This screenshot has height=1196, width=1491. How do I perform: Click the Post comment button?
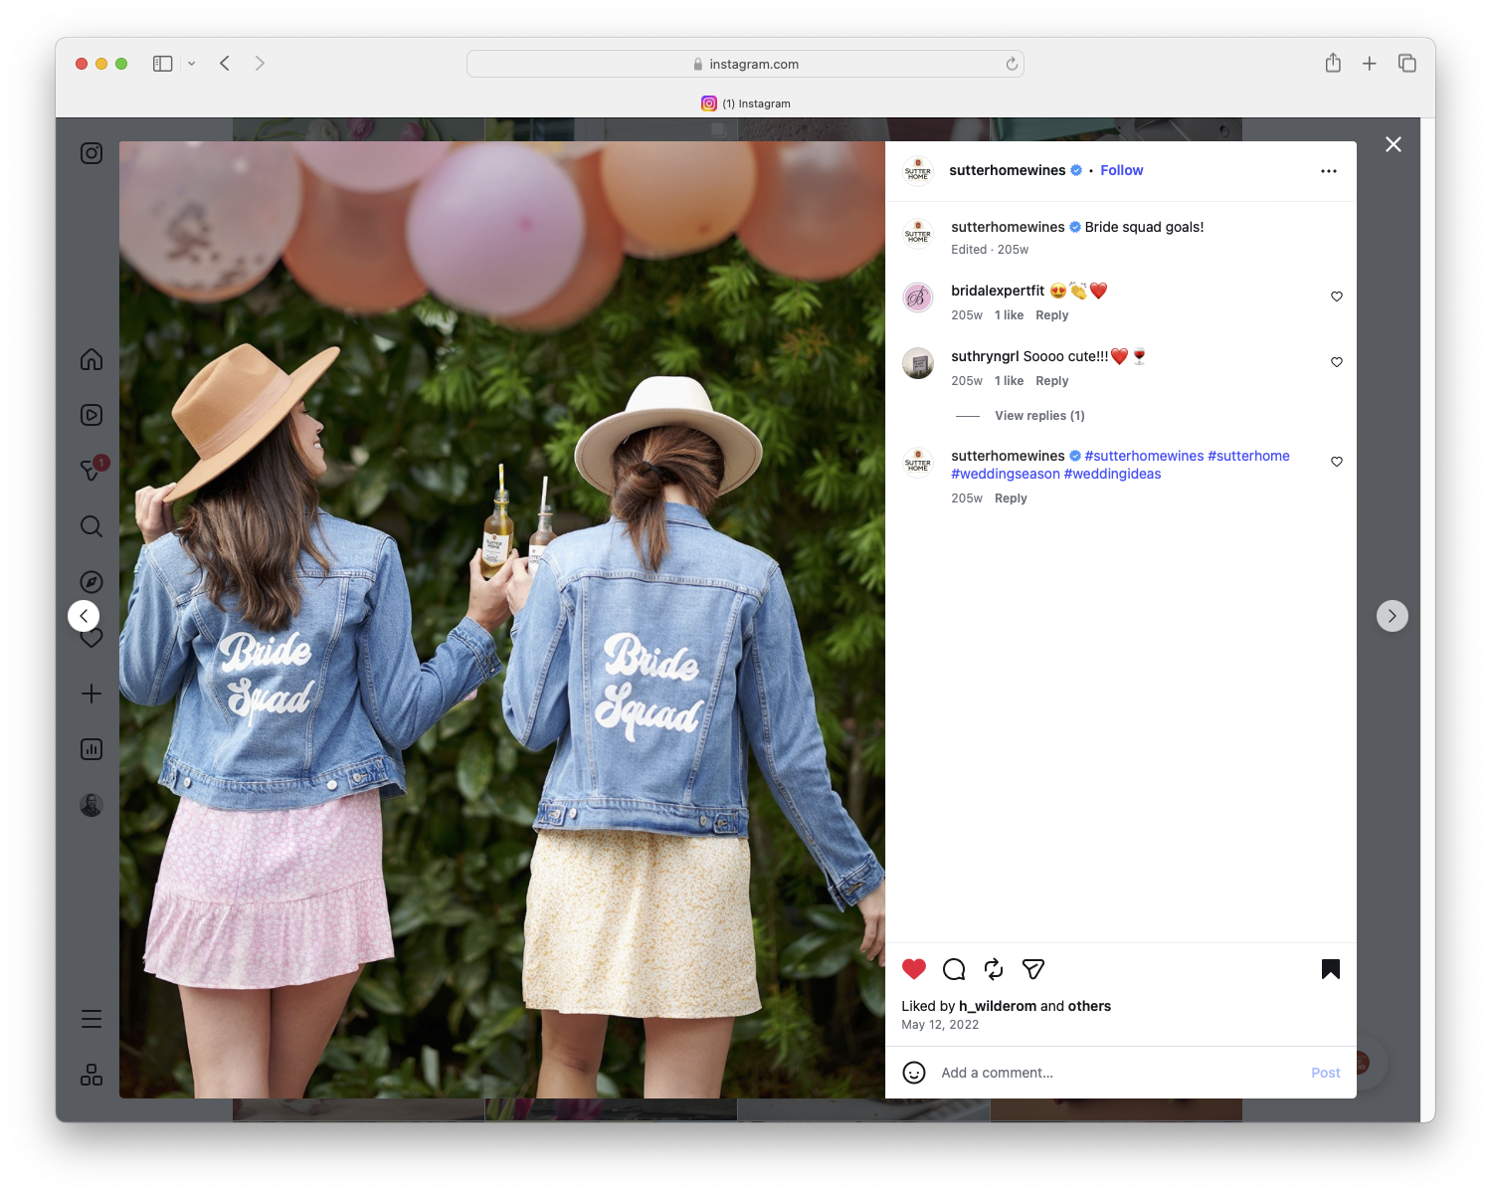[1326, 1073]
